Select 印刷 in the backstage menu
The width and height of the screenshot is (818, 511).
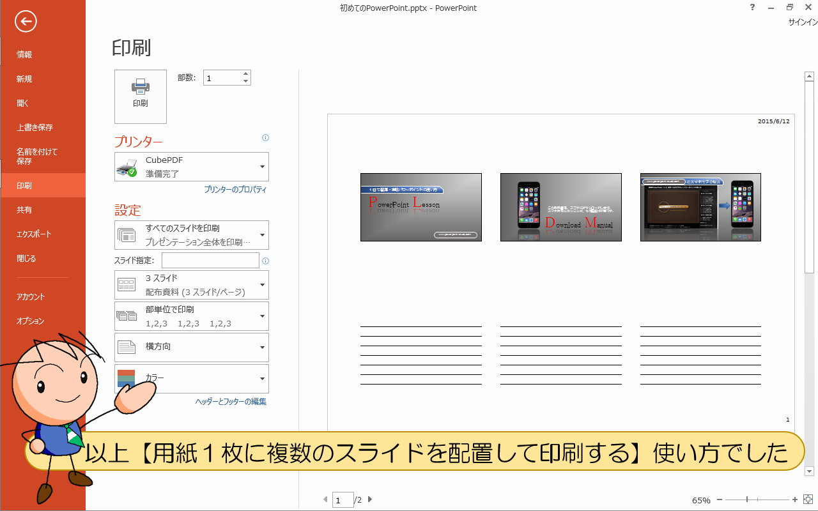pyautogui.click(x=43, y=185)
